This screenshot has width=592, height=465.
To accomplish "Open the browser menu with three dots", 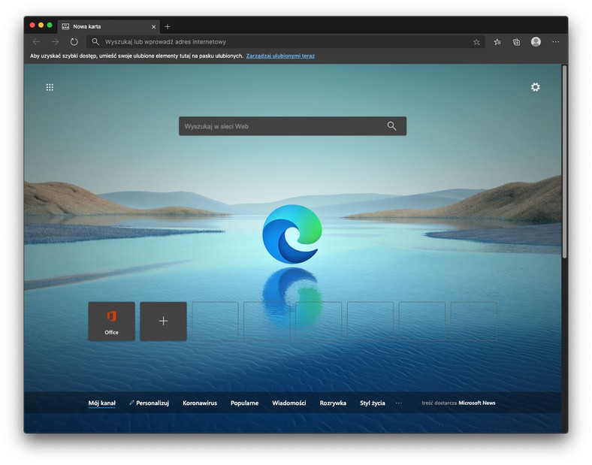I will pos(556,42).
